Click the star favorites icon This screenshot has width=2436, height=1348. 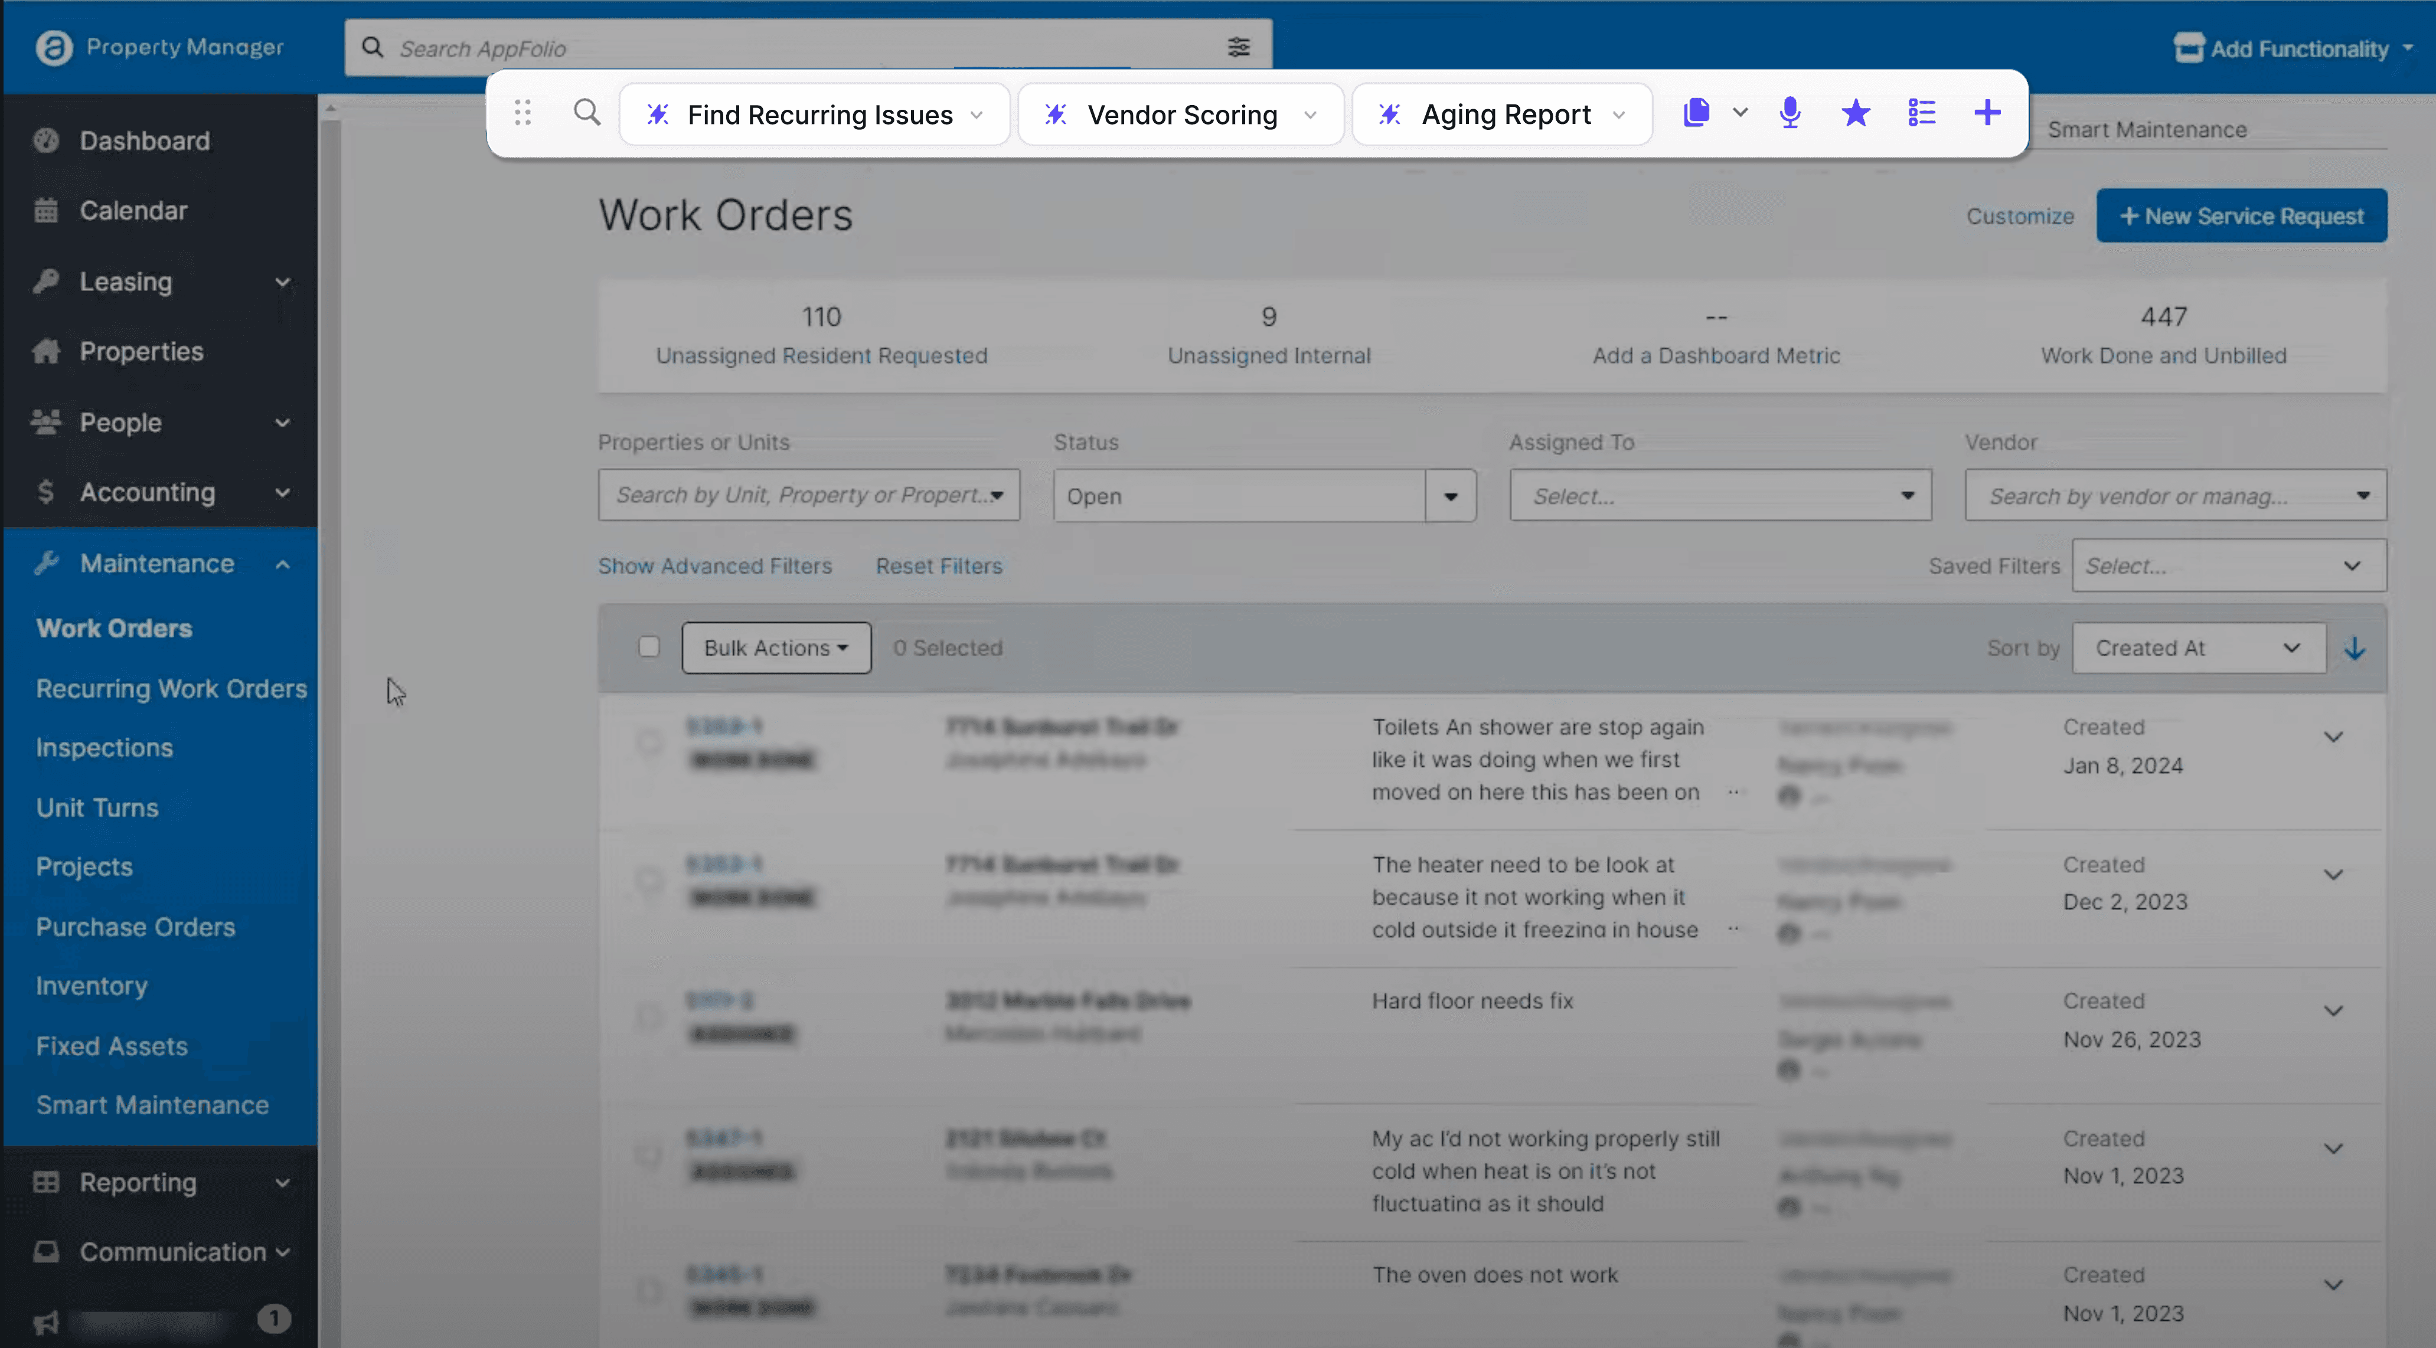(1856, 113)
